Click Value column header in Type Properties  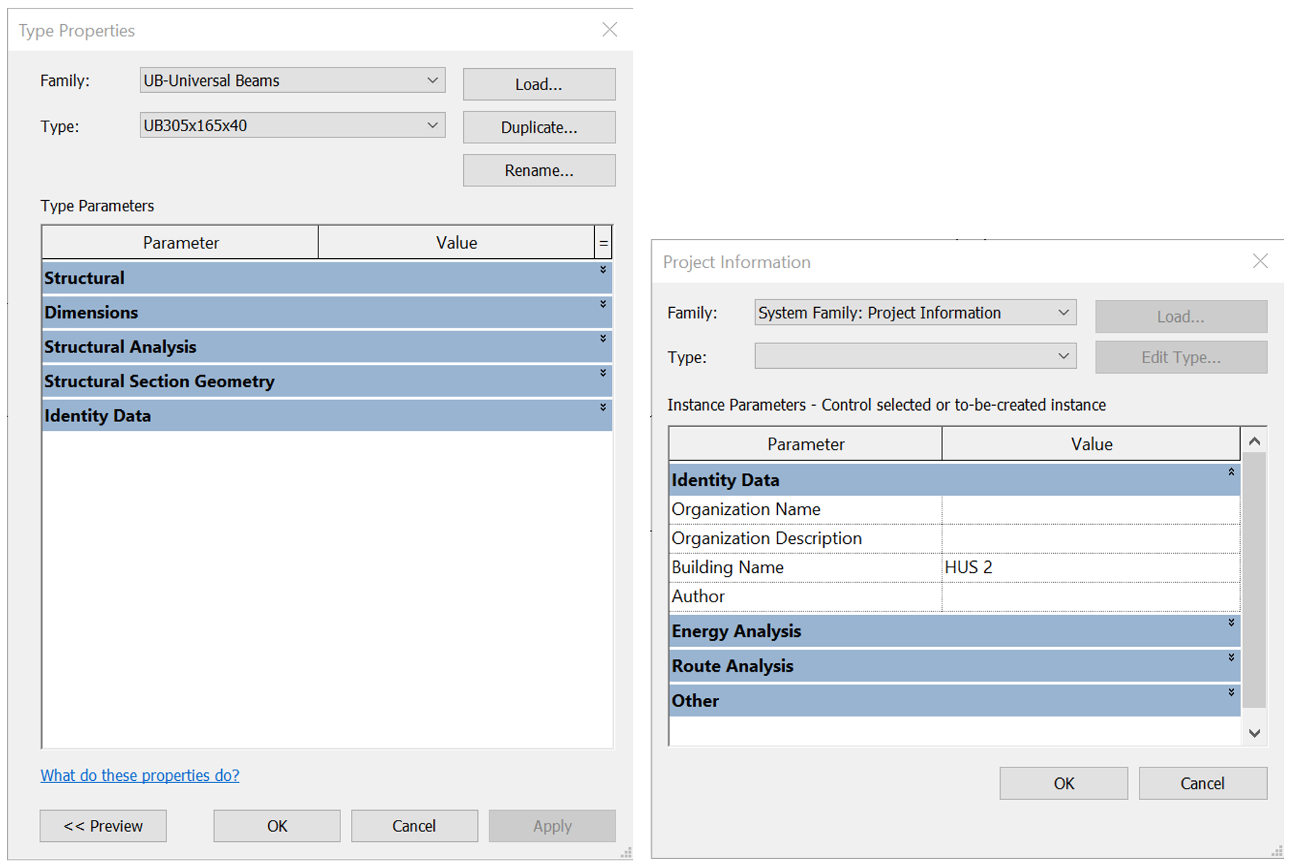[x=457, y=243]
